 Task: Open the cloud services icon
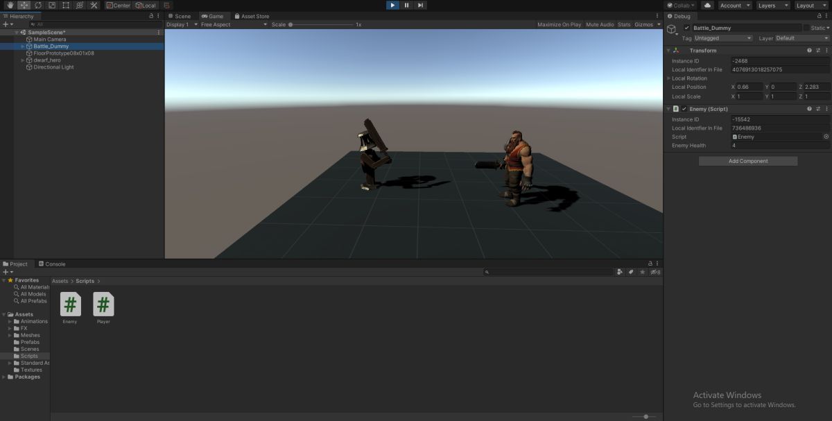coord(707,5)
